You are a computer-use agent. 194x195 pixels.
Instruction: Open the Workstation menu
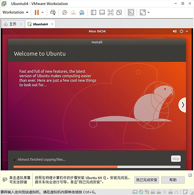[x=15, y=12]
